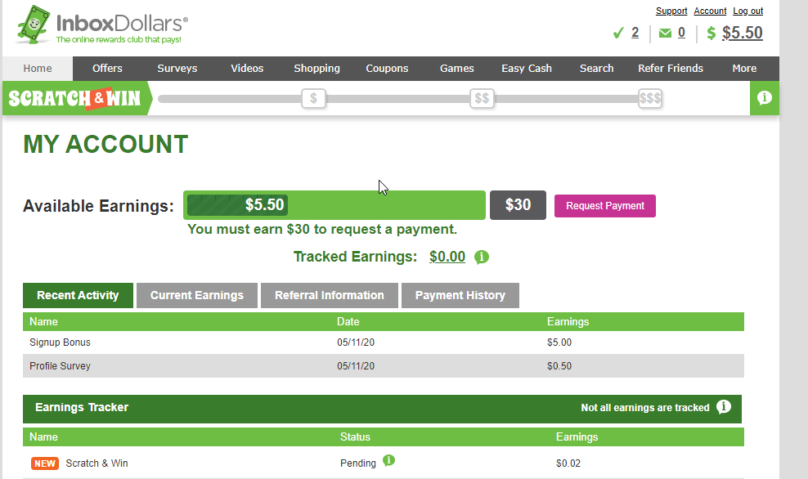Click the $0.02 pending earnings value
Viewport: 808px width, 479px height.
[x=568, y=463]
